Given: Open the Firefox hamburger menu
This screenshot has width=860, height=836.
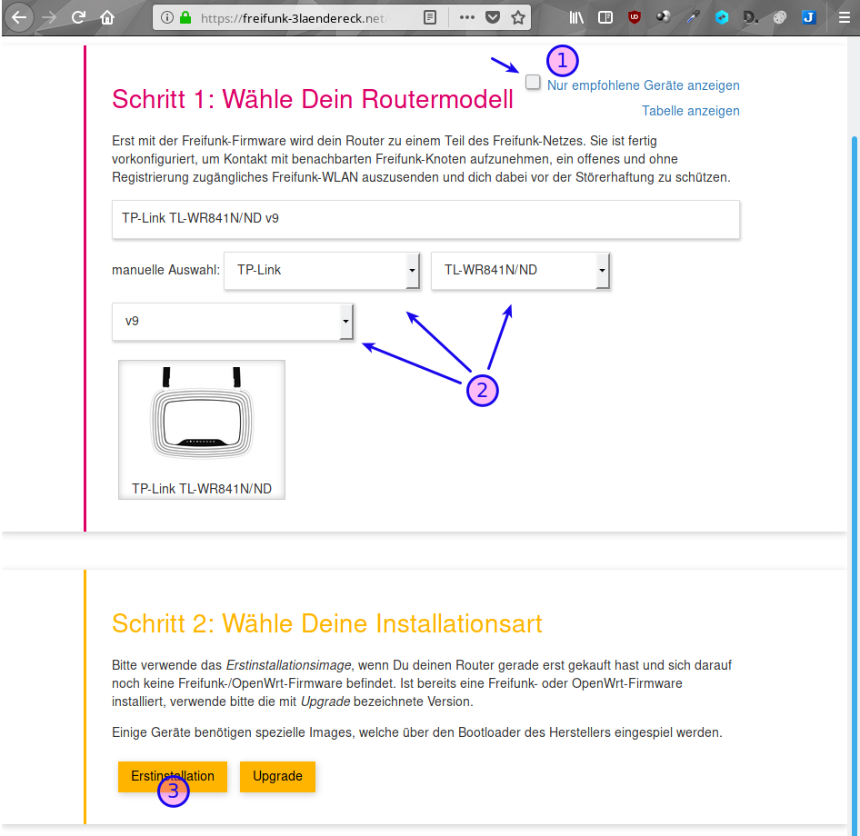Looking at the screenshot, I should 845,17.
